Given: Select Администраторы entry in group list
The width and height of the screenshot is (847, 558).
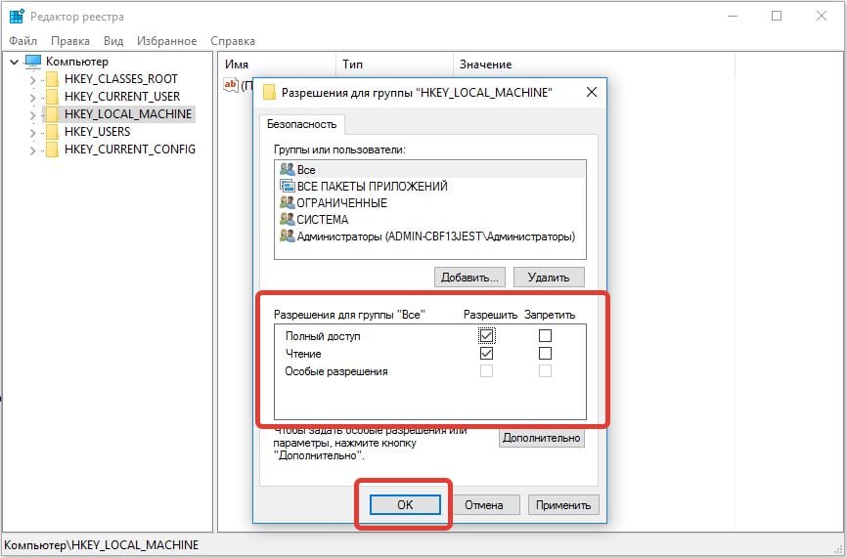Looking at the screenshot, I should point(435,236).
